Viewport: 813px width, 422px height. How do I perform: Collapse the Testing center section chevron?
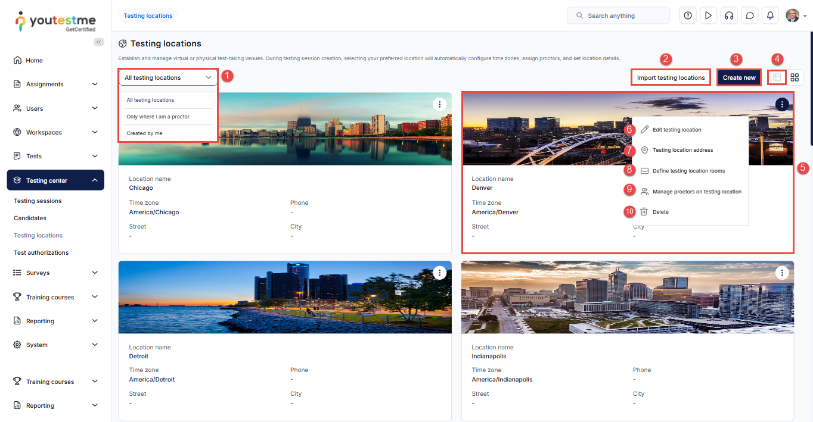[95, 180]
